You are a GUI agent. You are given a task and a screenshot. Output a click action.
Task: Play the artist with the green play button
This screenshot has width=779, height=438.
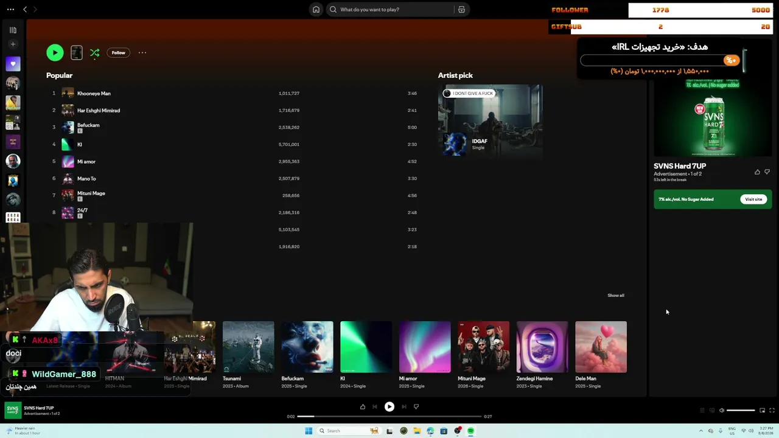(55, 53)
